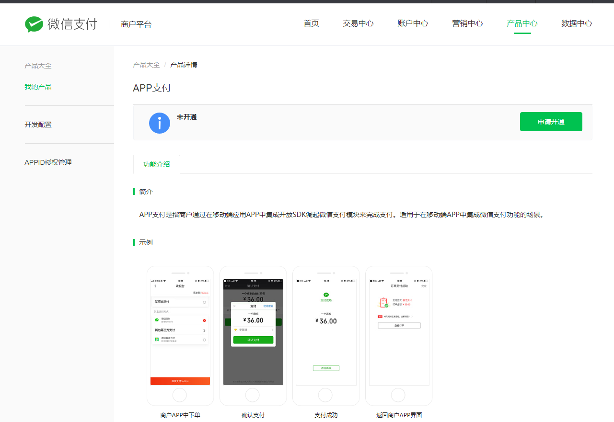614x422 pixels.
Task: Select 产品中心 in the top navigation
Action: click(x=522, y=23)
